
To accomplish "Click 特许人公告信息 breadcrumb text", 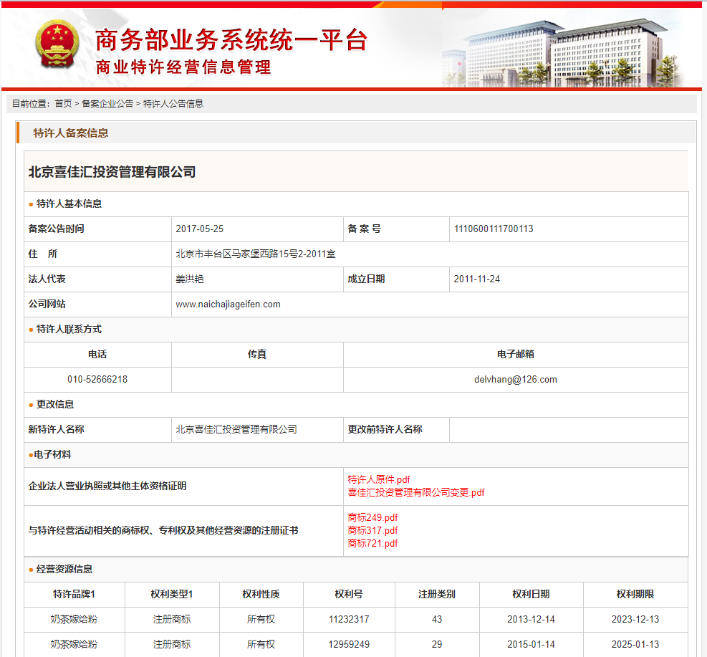I will (173, 104).
